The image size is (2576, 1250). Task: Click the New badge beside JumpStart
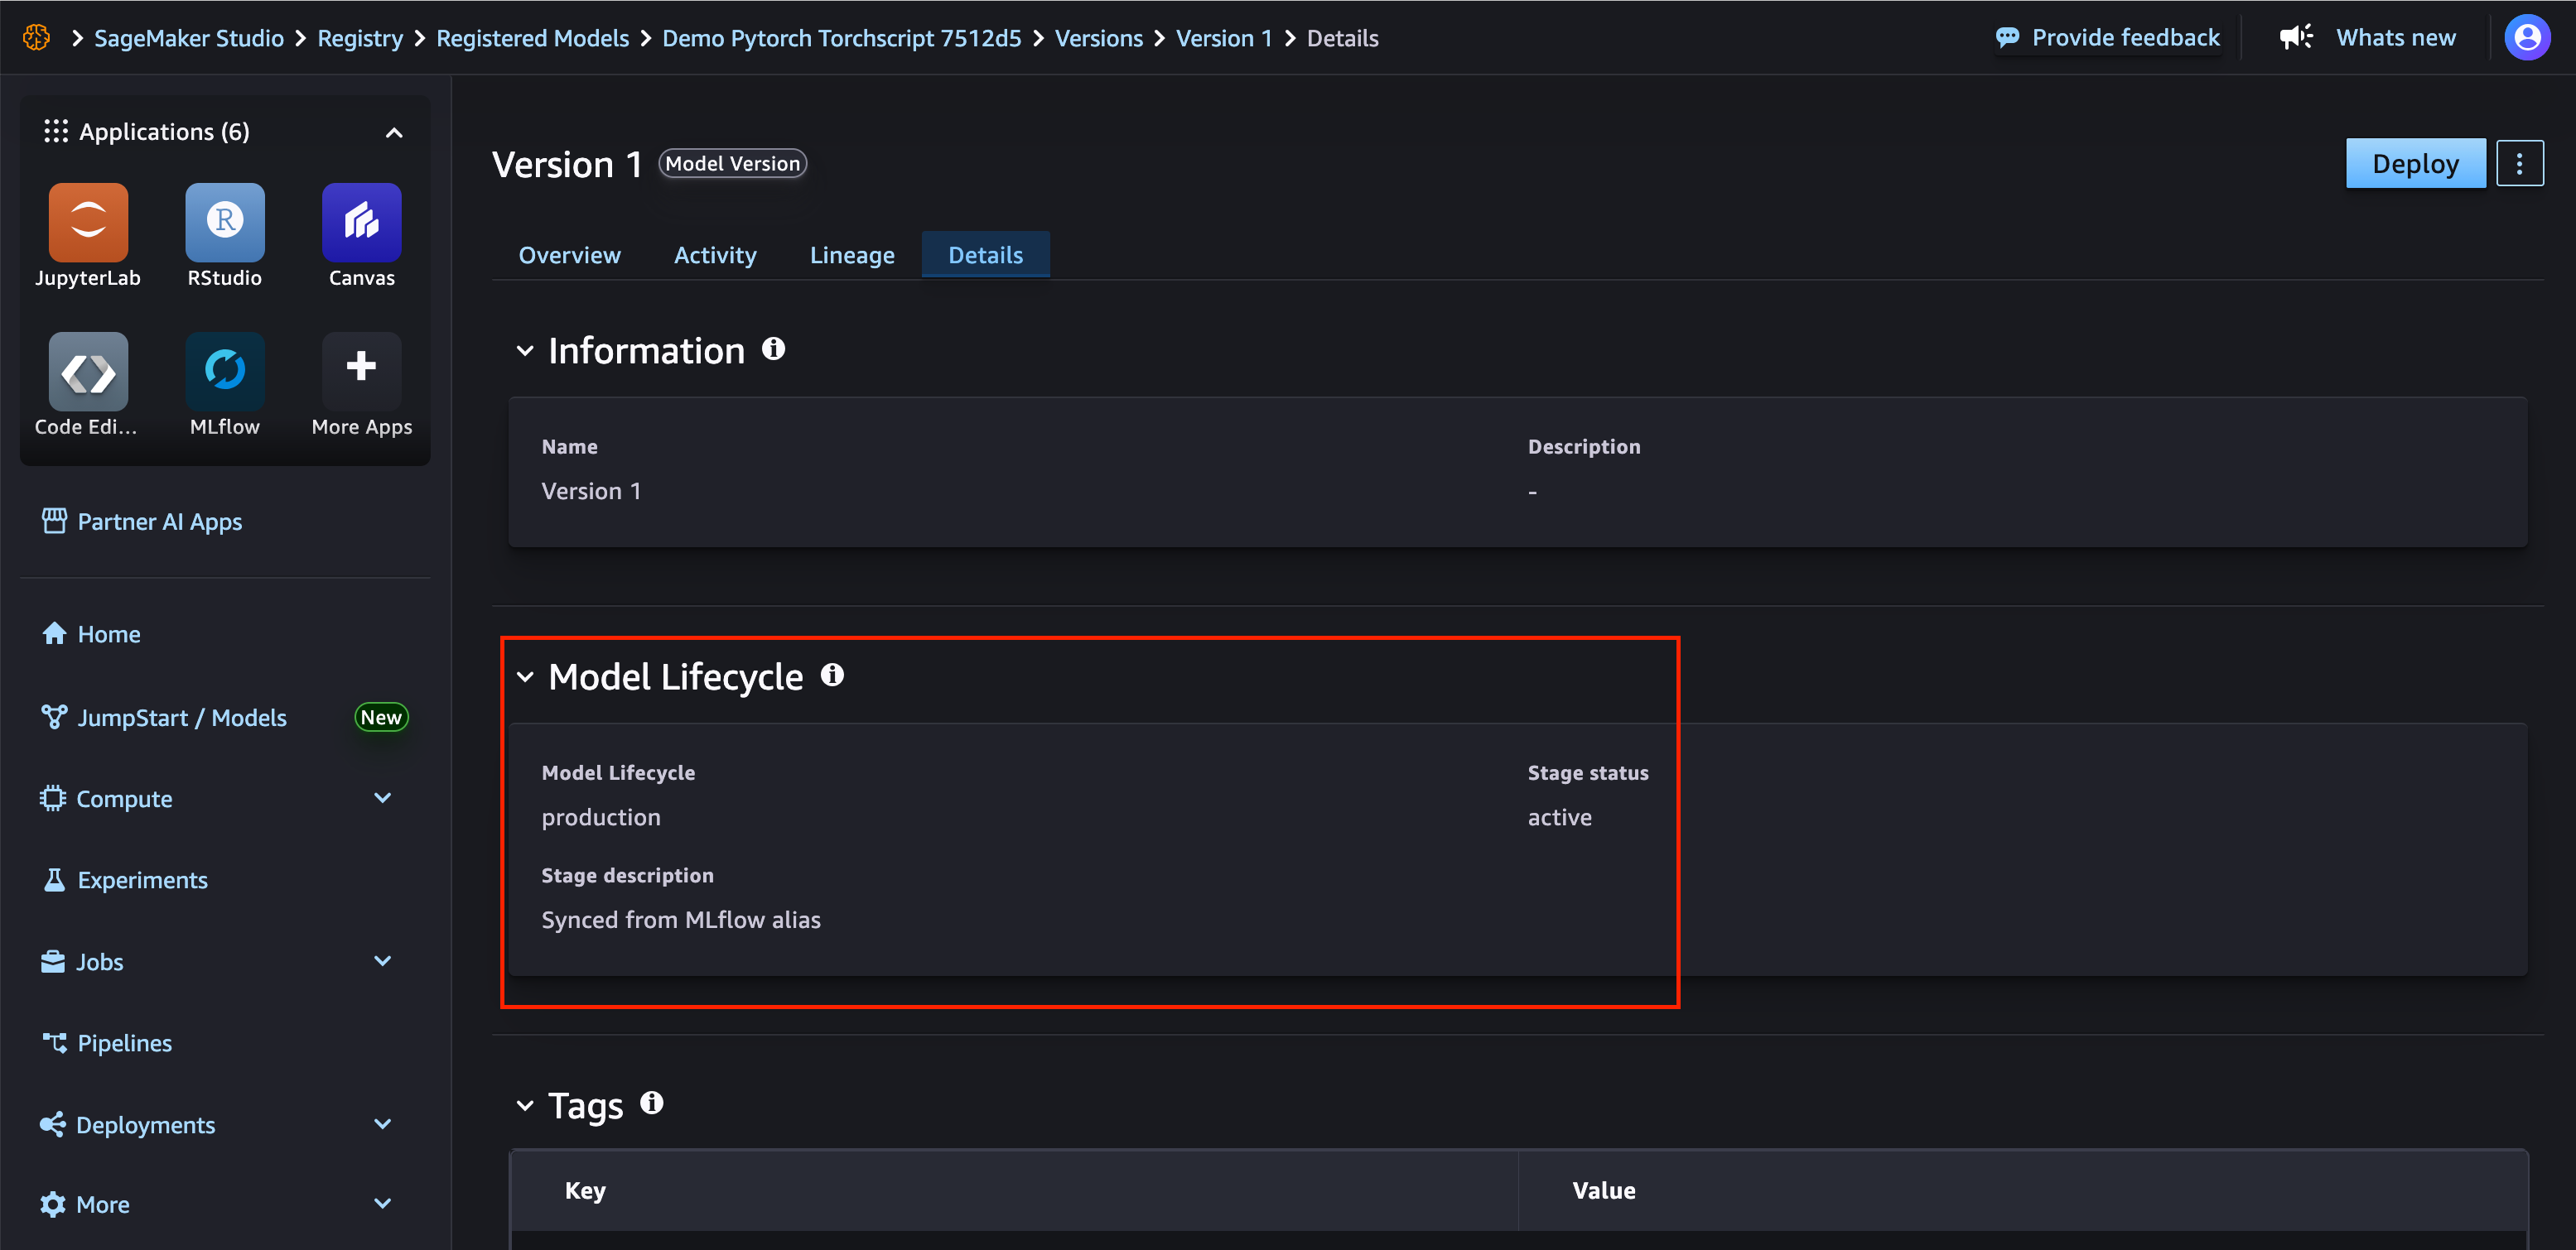click(x=381, y=718)
